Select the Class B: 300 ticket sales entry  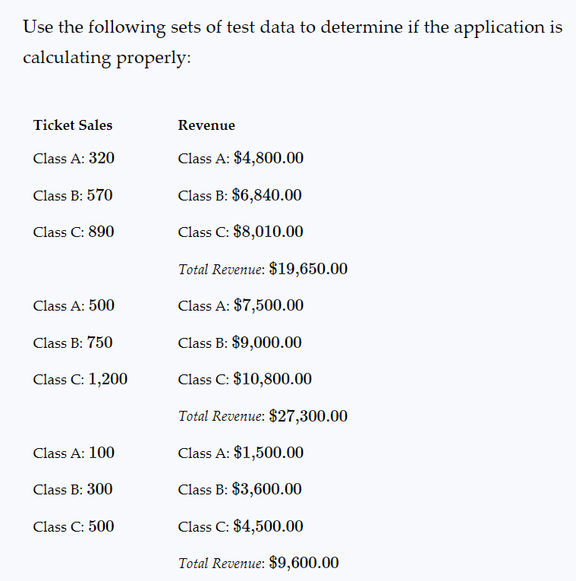coord(73,489)
